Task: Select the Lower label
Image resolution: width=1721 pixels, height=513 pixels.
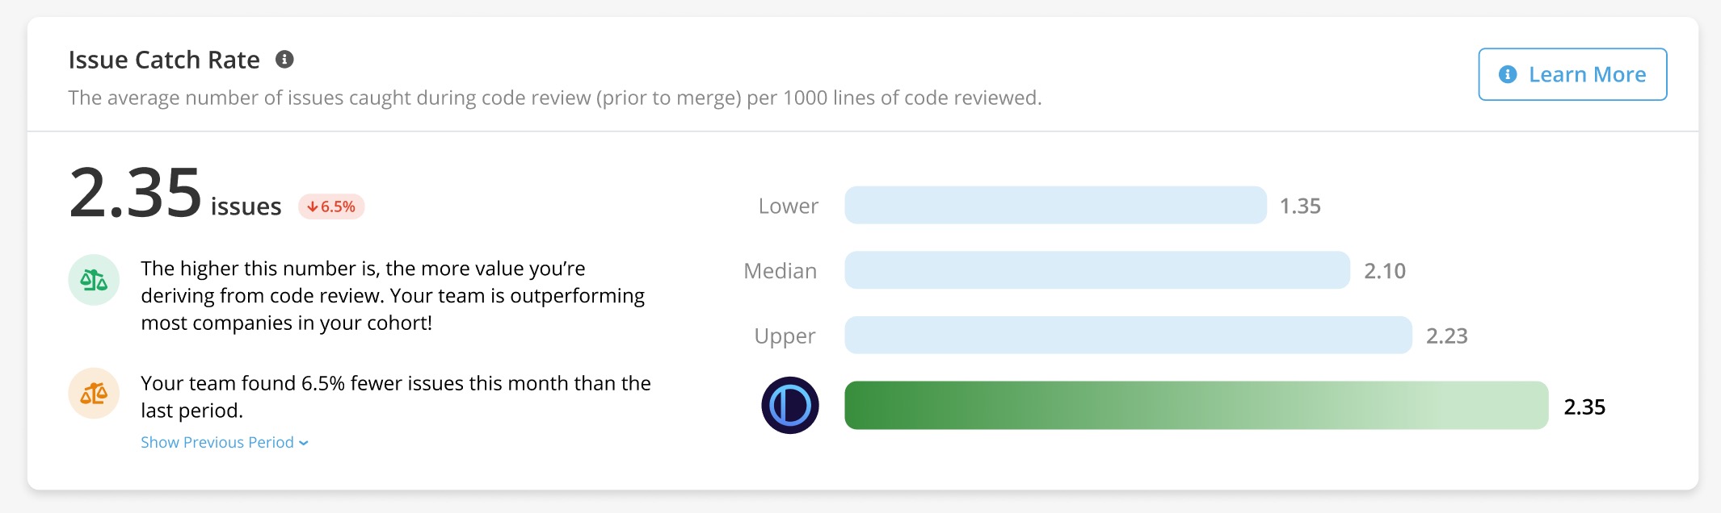Action: pyautogui.click(x=788, y=206)
